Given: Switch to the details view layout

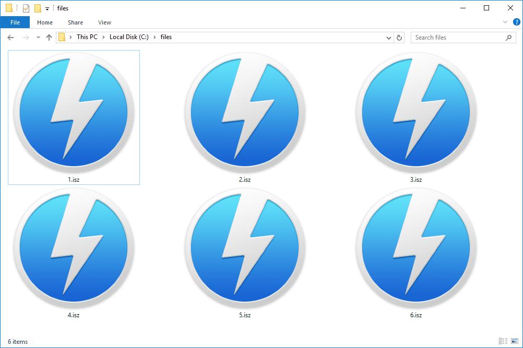Looking at the screenshot, I should (x=503, y=341).
